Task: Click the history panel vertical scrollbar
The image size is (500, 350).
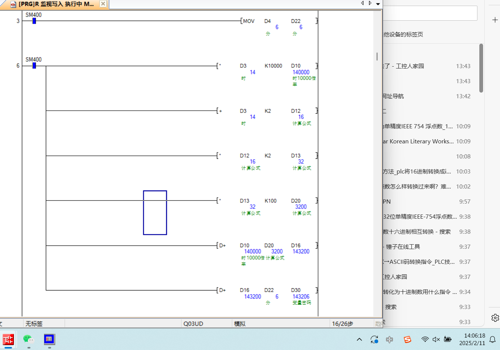Action: [481, 68]
